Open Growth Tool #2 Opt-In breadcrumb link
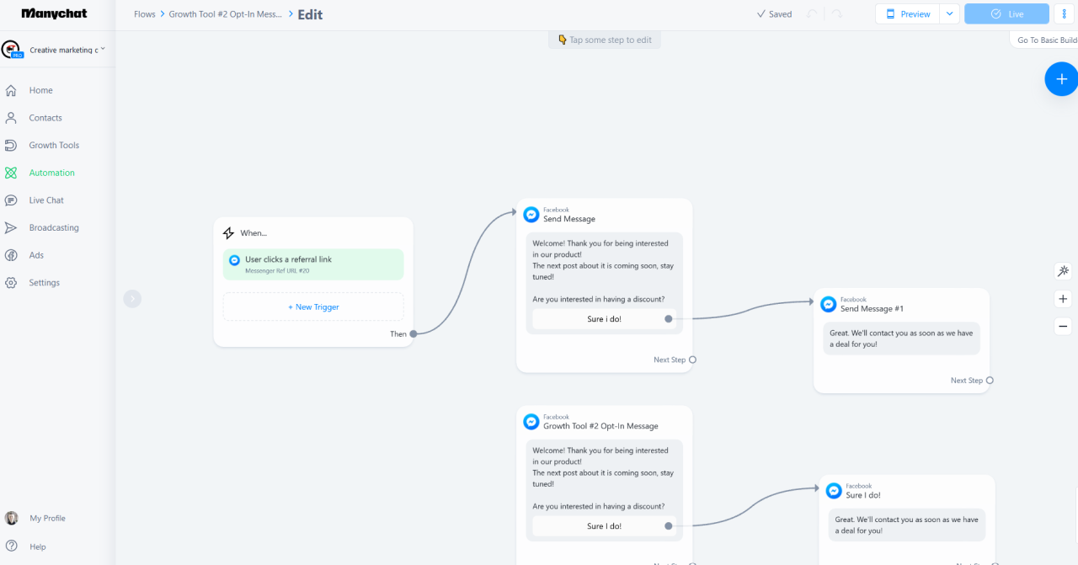 226,14
